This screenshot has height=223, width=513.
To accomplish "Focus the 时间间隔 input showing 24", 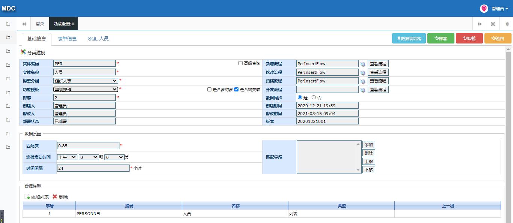I will (x=93, y=168).
